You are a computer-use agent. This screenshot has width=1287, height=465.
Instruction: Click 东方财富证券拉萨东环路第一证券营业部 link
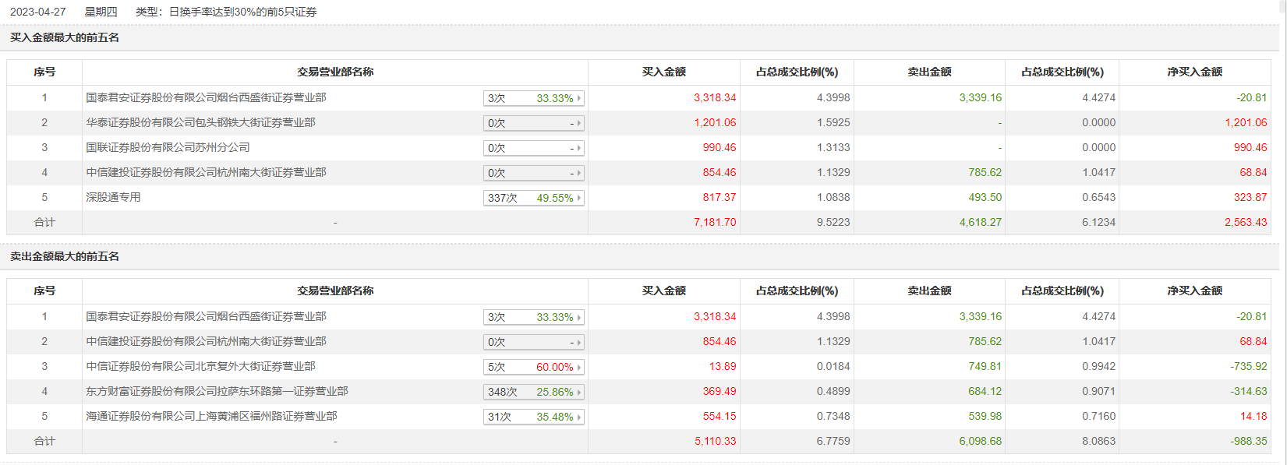tap(217, 391)
